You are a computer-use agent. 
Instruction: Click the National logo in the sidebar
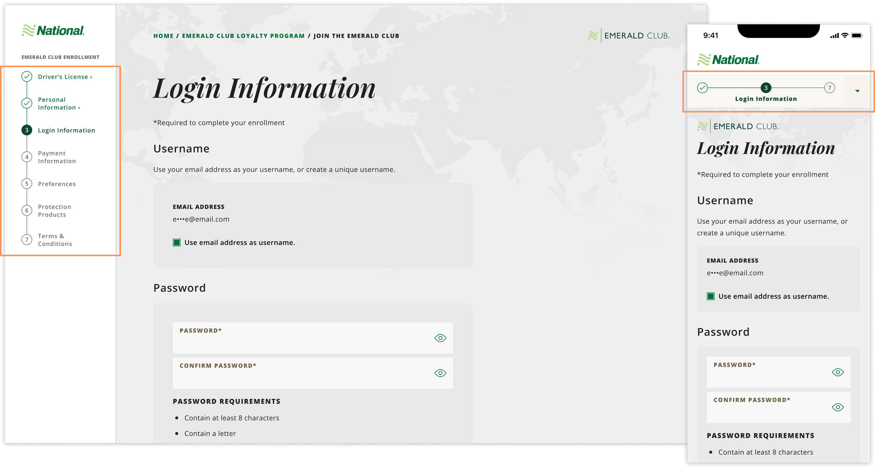pyautogui.click(x=53, y=31)
